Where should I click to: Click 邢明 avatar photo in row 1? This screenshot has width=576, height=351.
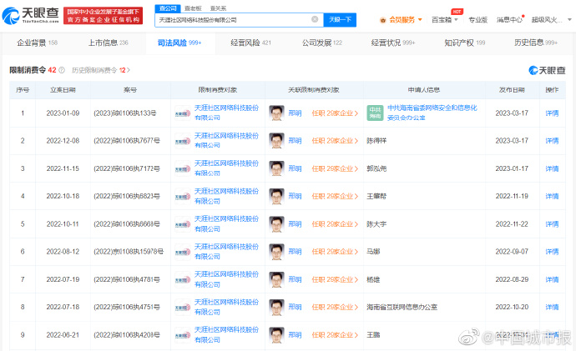click(x=276, y=113)
